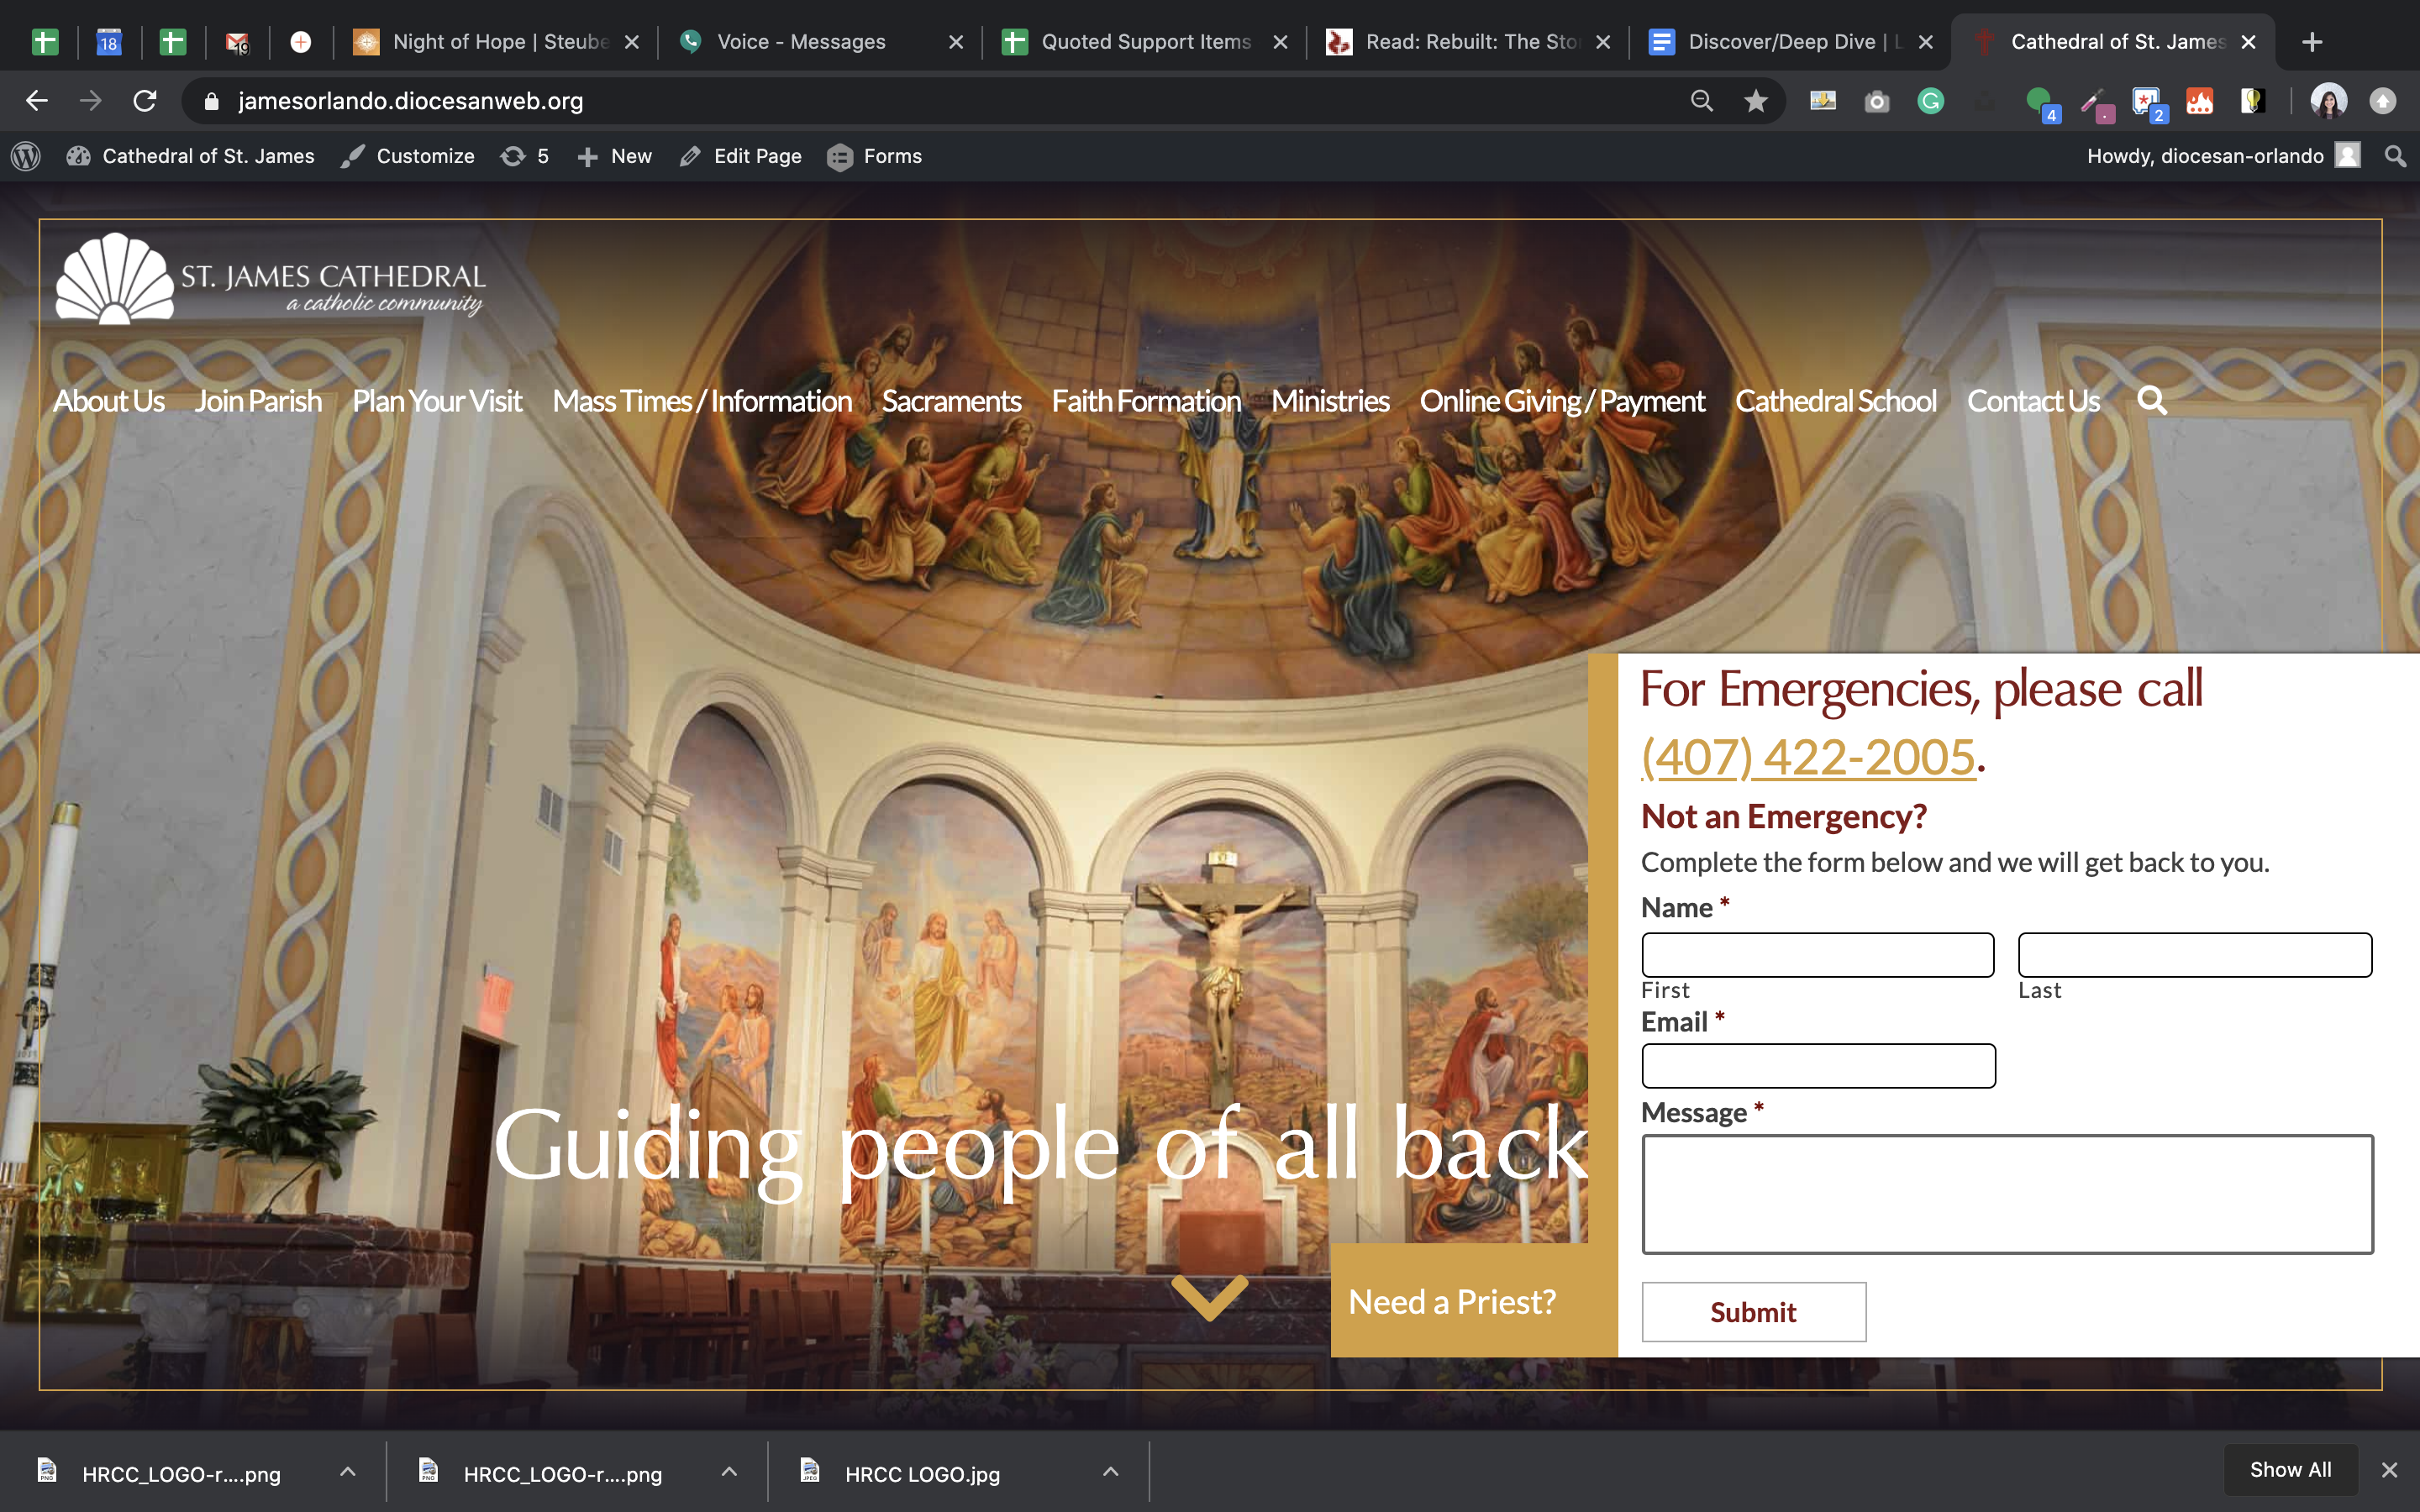
Task: Click the WordPress logo in admin bar
Action: click(26, 156)
